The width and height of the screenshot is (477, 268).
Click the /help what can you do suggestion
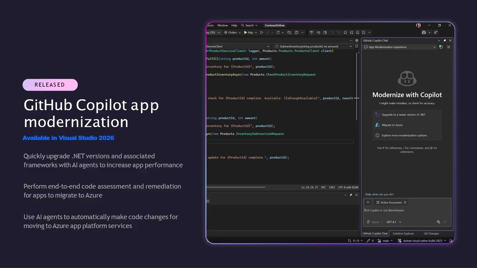point(379,194)
